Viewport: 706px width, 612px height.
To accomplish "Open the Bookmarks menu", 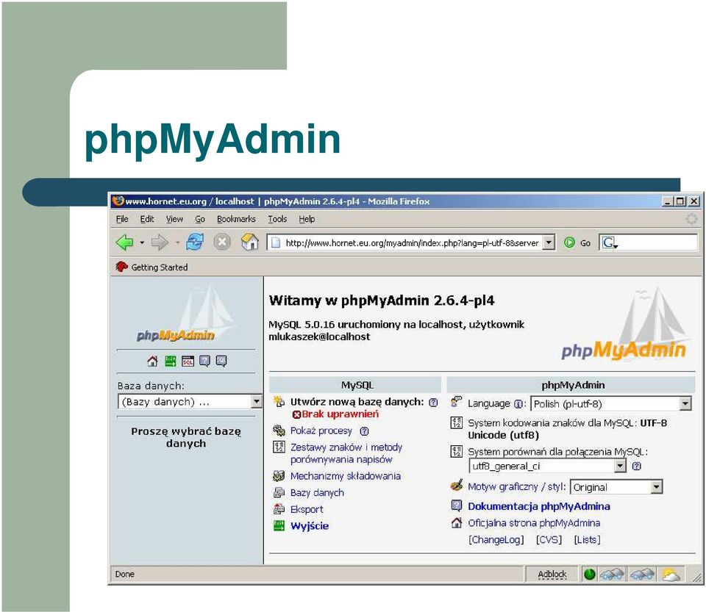I will click(236, 219).
